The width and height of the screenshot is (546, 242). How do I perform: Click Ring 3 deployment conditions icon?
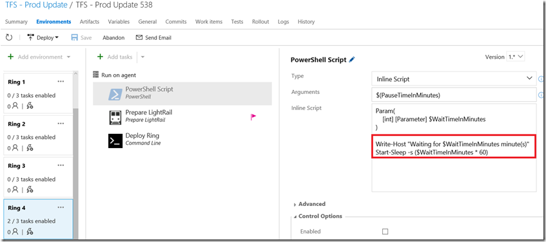coord(30,190)
